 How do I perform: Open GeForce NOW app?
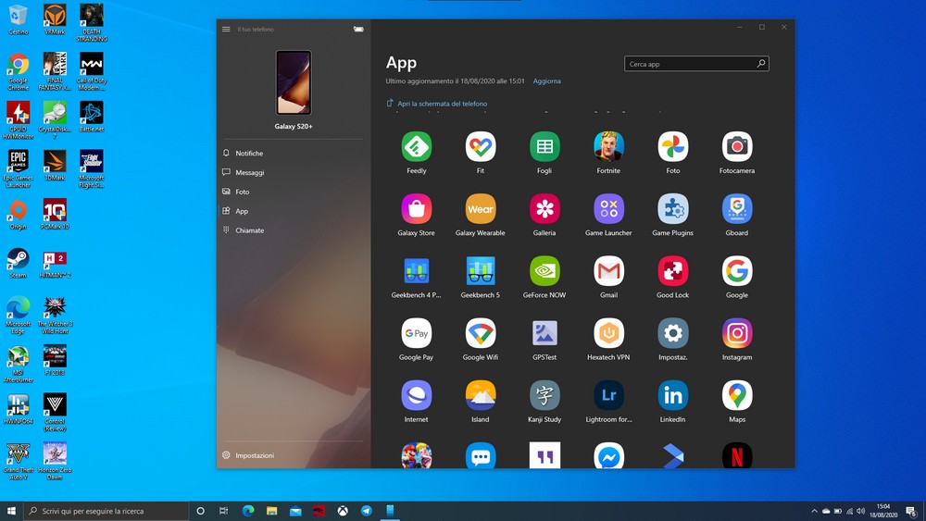pos(544,271)
